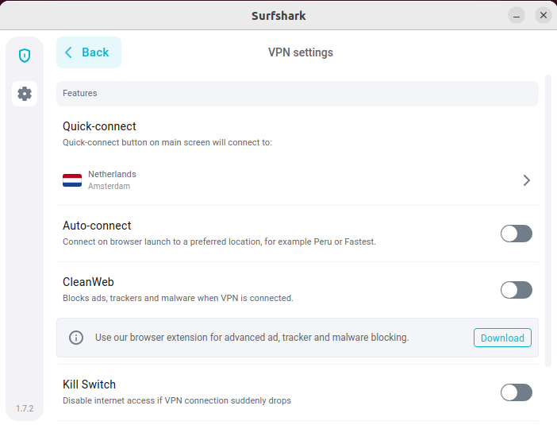Expand the Quick-connect location chevron

coord(526,180)
